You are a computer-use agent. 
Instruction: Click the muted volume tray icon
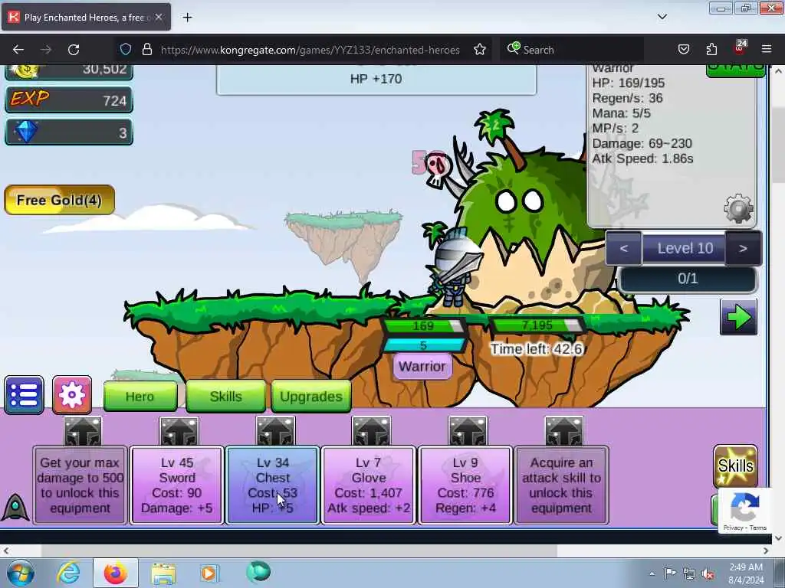[x=708, y=574]
